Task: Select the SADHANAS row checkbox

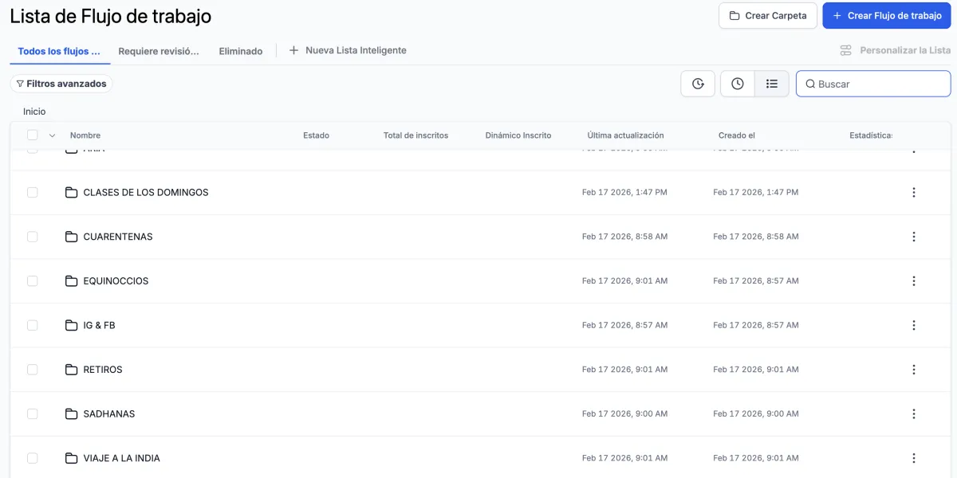Action: coord(33,414)
